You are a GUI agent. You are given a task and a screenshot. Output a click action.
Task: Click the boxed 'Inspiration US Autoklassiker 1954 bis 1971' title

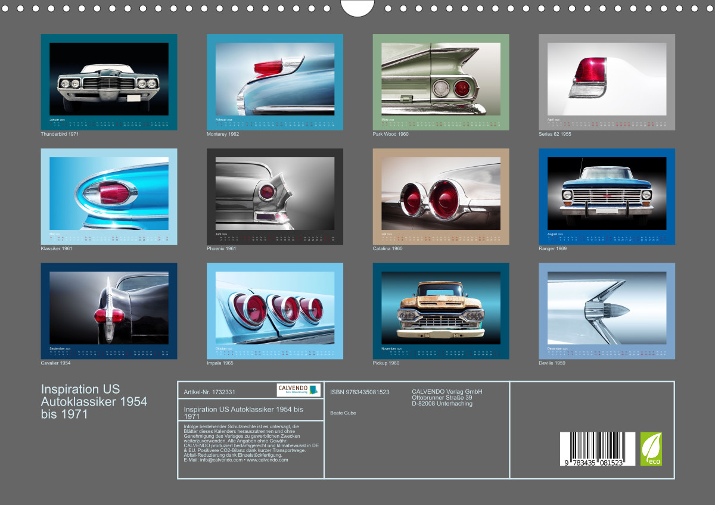click(244, 413)
